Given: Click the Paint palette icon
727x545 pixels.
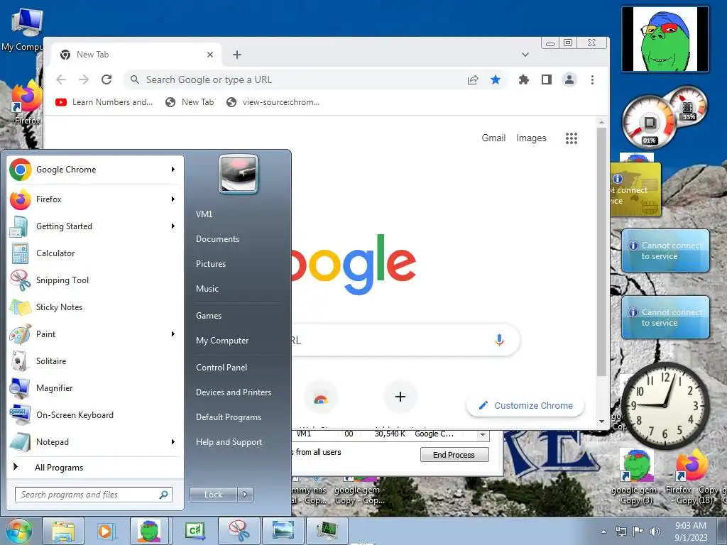Looking at the screenshot, I should point(20,335).
